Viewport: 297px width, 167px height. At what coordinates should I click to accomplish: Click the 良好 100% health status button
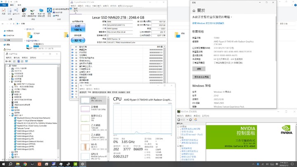click(x=78, y=28)
